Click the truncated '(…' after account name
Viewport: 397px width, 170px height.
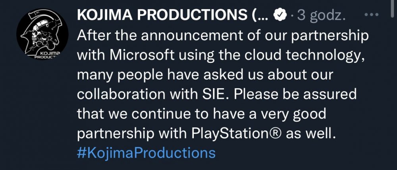coord(260,15)
